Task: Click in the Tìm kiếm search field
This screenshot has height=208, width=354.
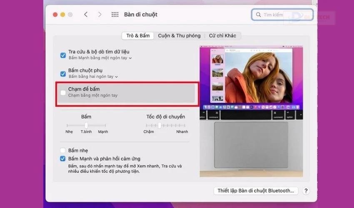Action: point(282,15)
